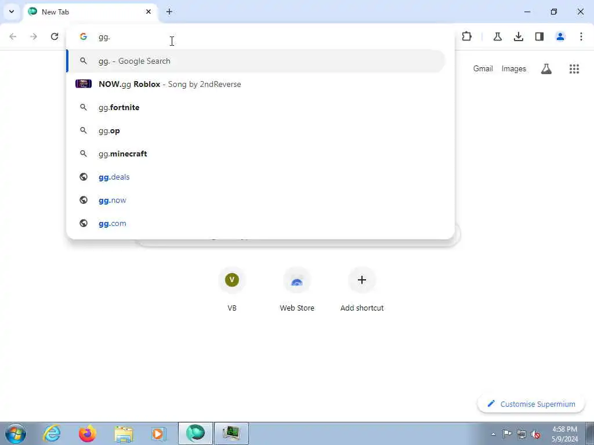Viewport: 594px width, 445px height.
Task: Click Customise Supermium button
Action: coord(531,404)
